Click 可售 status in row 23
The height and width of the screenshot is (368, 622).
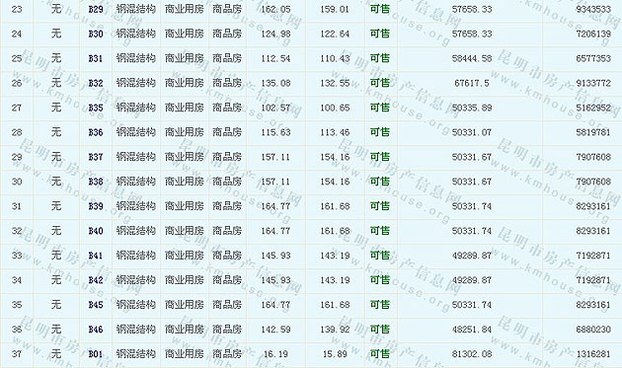380,9
